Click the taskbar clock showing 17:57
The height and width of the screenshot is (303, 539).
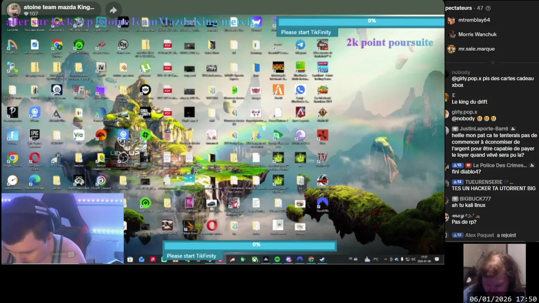(x=424, y=259)
